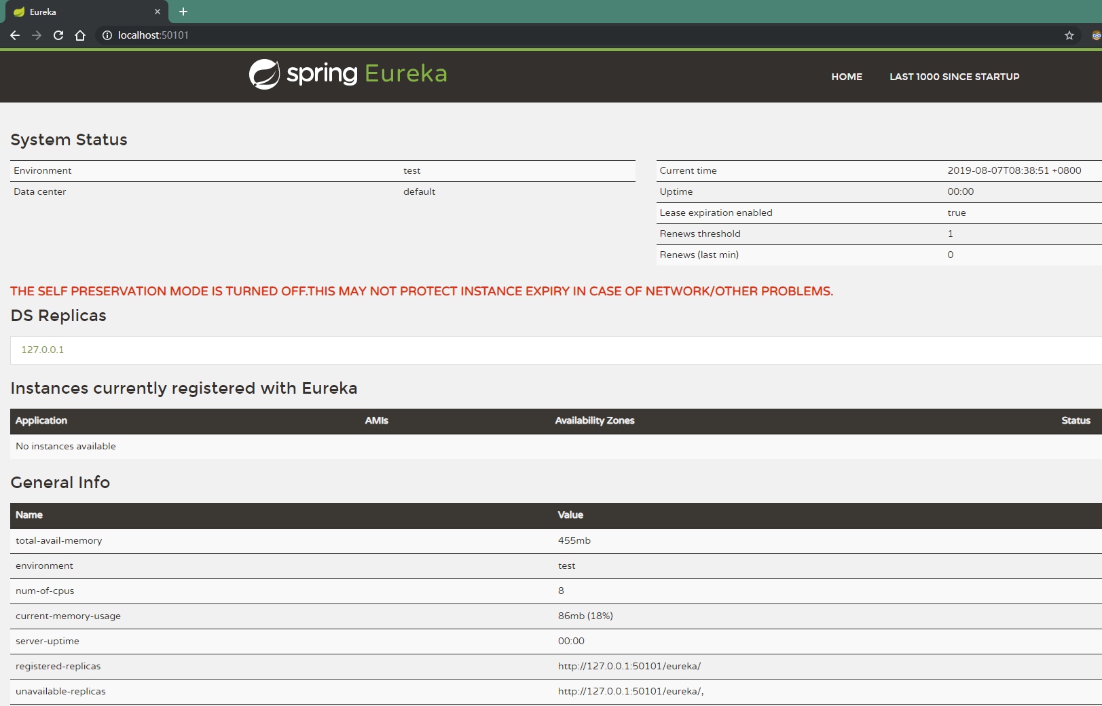Viewport: 1102px width, 706px height.
Task: Click the num-of-cpus row name
Action: (x=45, y=591)
